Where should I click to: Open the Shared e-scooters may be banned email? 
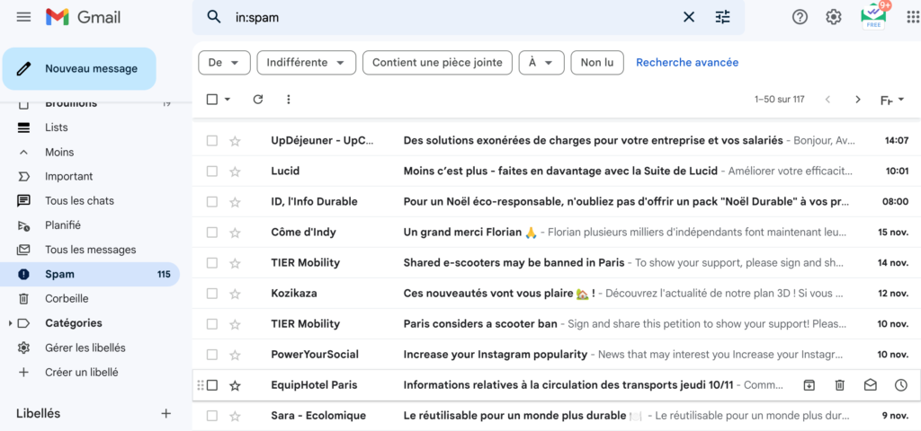556,263
